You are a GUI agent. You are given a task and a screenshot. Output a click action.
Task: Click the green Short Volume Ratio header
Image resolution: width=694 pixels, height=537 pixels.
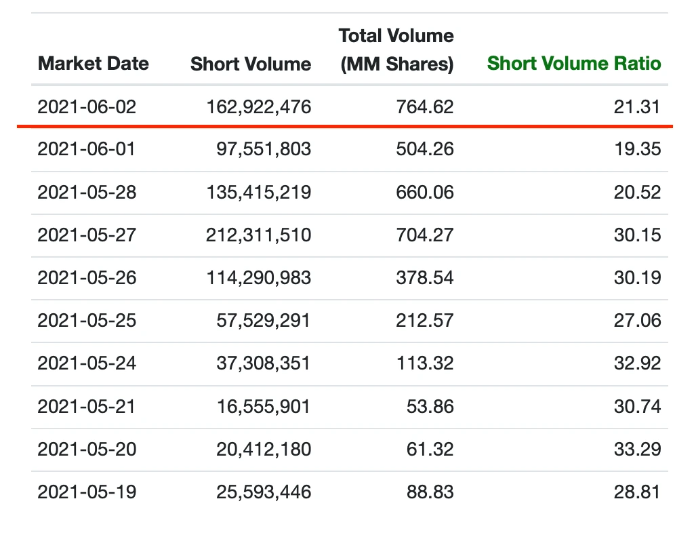pyautogui.click(x=574, y=64)
